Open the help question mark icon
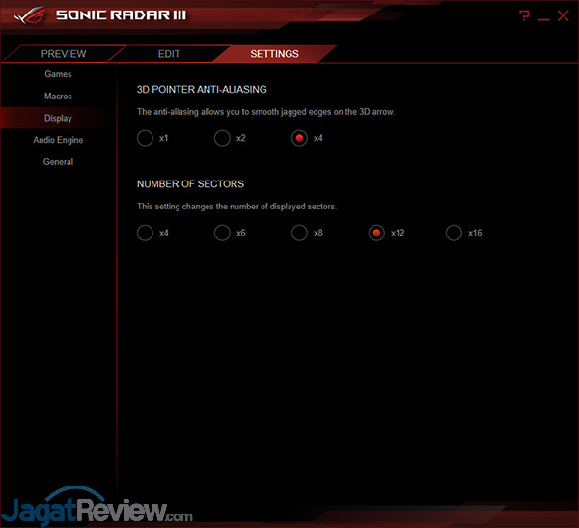 524,15
